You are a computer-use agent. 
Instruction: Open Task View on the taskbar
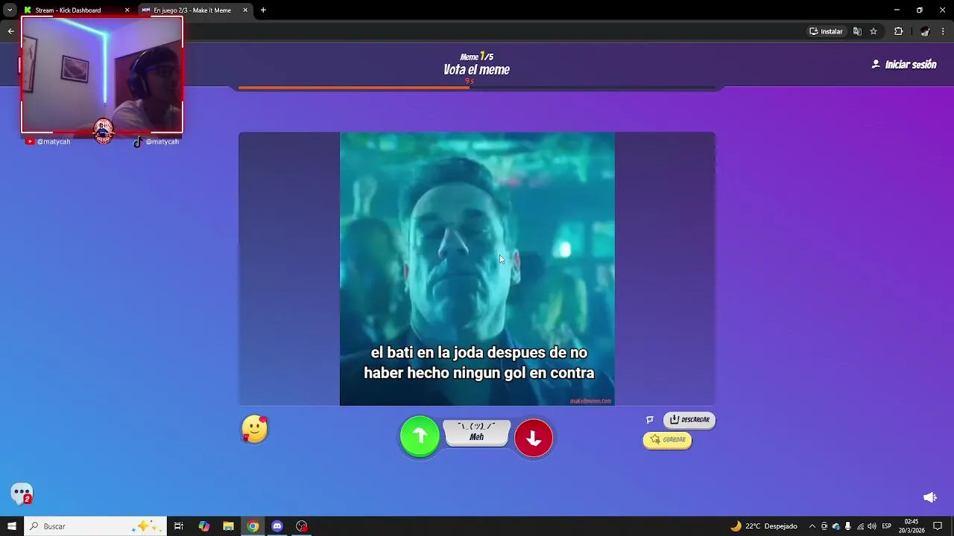pyautogui.click(x=179, y=526)
